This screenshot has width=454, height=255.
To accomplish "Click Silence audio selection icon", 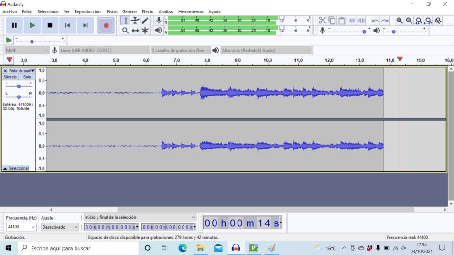I will pos(362,21).
